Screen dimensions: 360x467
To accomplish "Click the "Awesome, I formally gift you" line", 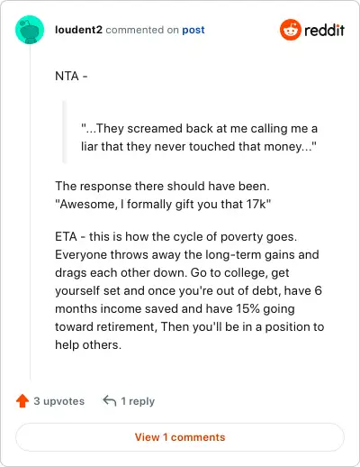I will tap(163, 205).
